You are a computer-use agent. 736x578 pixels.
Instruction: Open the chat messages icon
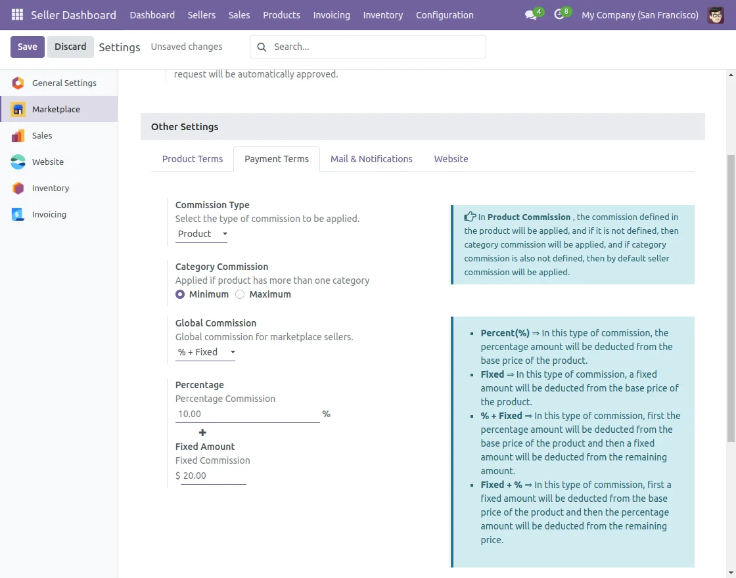click(531, 15)
